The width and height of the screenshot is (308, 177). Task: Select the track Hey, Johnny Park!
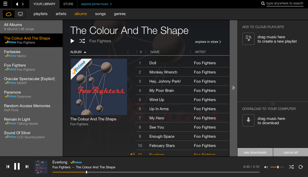pyautogui.click(x=182, y=81)
